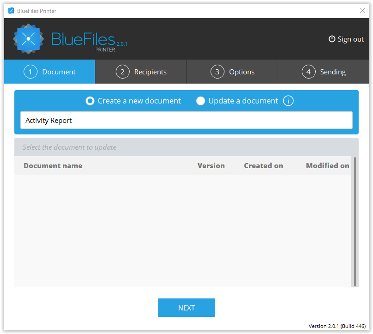
Task: Sort by Modified on column header
Action: 327,166
